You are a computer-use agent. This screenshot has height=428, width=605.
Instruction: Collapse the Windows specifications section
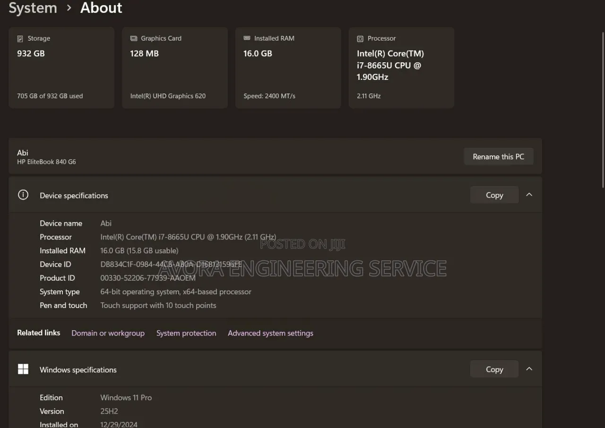coord(529,369)
